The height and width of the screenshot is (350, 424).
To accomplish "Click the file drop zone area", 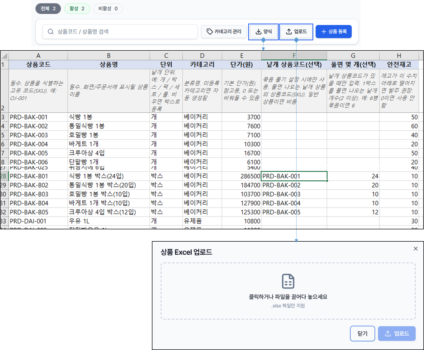I will point(288,291).
